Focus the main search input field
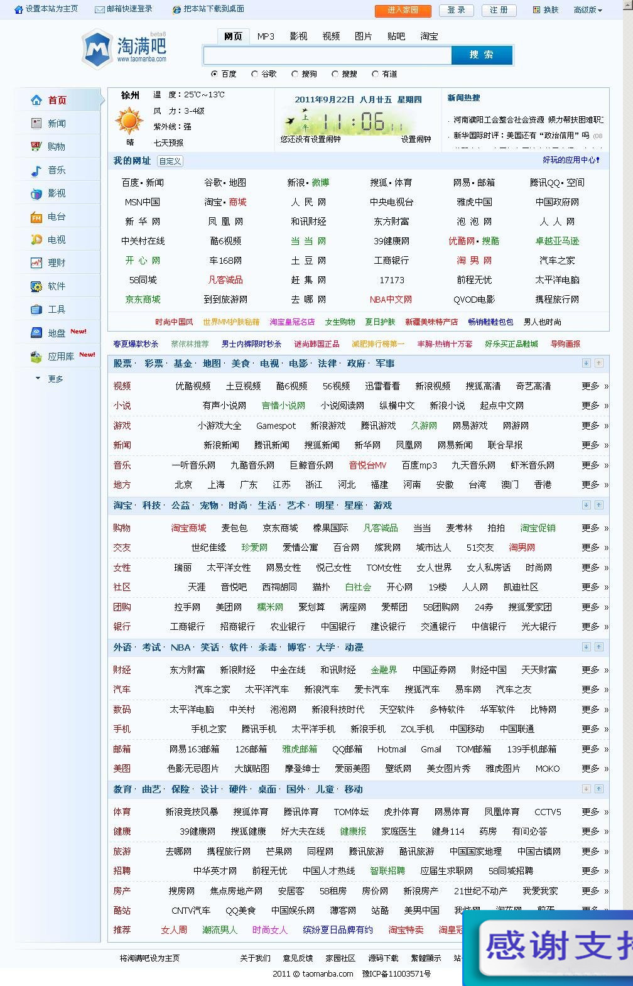Screen dimensions: 633x986 pos(327,55)
